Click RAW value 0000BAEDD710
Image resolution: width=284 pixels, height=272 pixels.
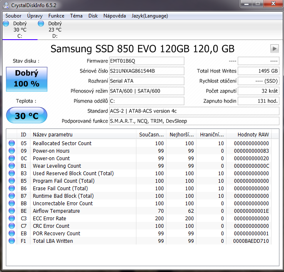(x=251, y=241)
